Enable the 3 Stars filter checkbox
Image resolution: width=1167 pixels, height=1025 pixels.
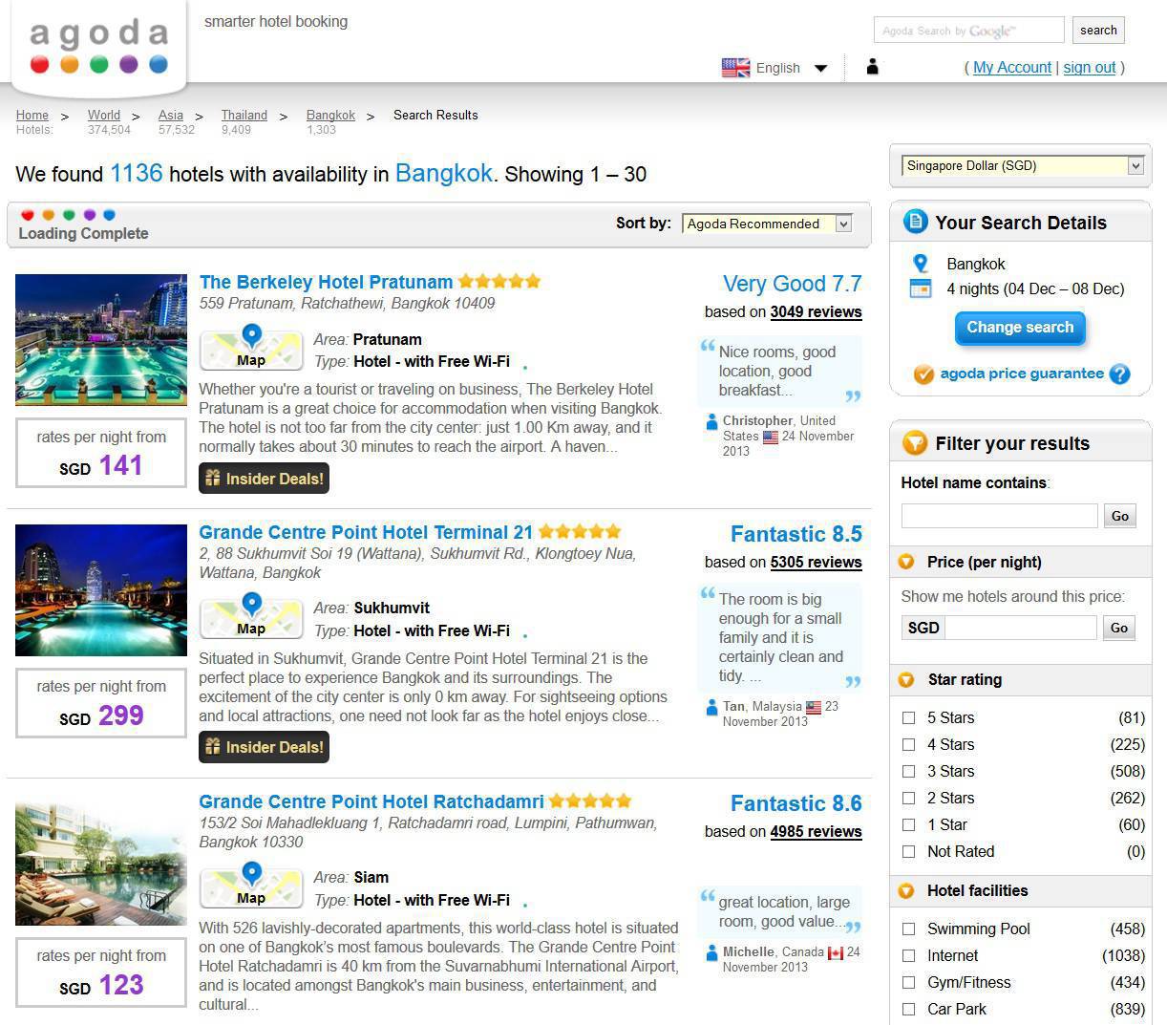(909, 771)
